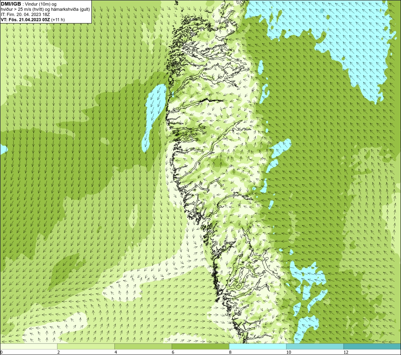Click the DMI/IGB title text

coord(11,4)
